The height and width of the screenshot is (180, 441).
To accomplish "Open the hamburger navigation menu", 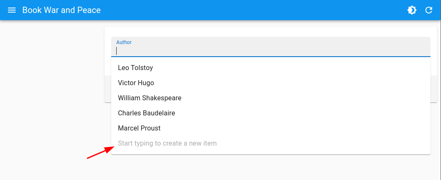I will [x=12, y=10].
